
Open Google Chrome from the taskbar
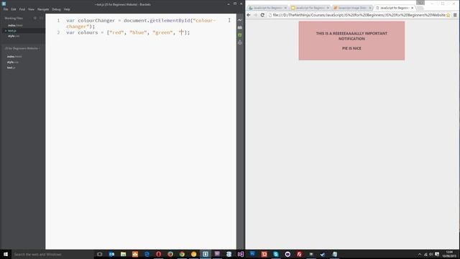(x=182, y=254)
